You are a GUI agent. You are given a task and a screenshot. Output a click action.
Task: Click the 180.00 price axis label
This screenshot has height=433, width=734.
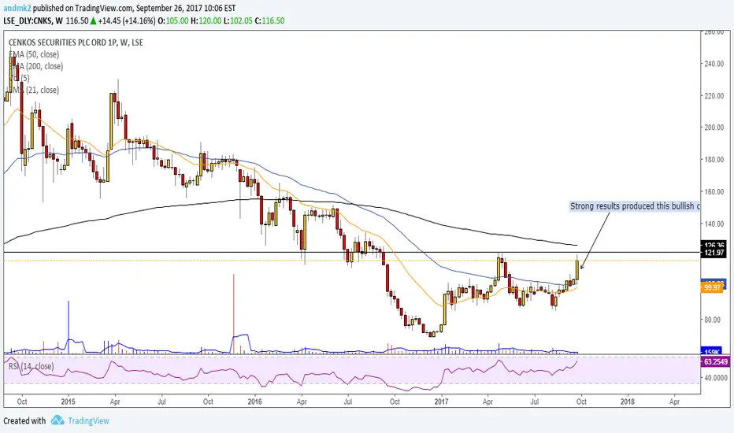coord(714,160)
